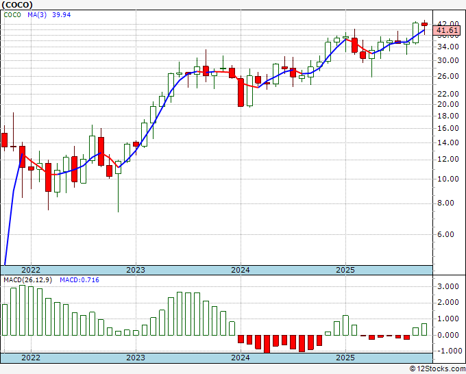466x374 pixels.
Task: Click the MACD(26,12,9) indicator label
Action: point(27,280)
